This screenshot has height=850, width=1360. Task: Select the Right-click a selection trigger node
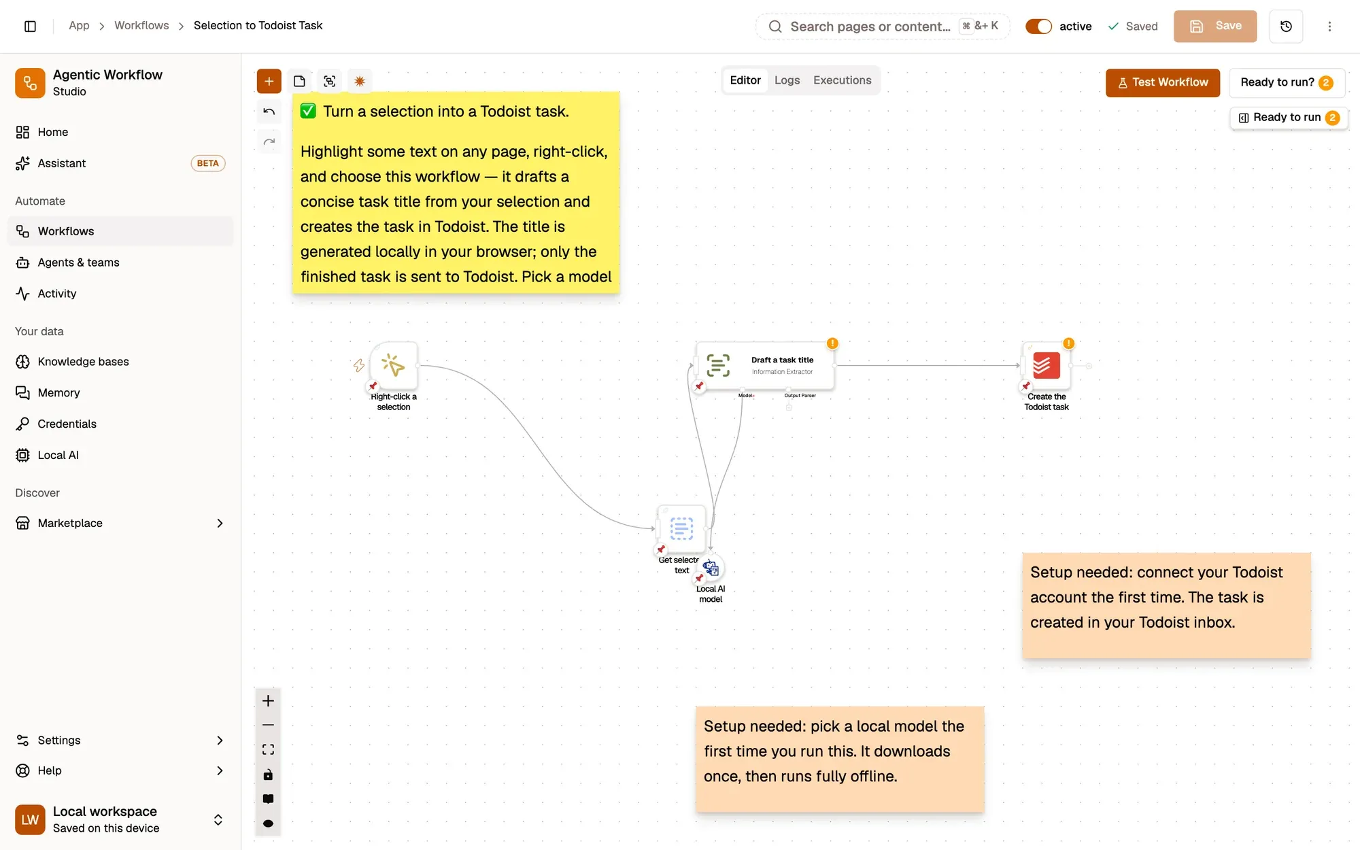[394, 366]
